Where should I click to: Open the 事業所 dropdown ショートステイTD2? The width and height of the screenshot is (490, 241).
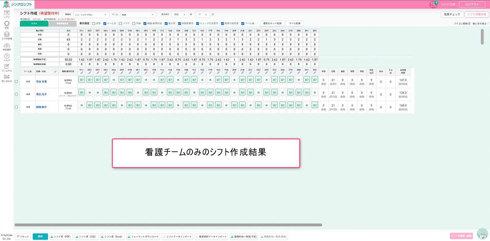[91, 15]
